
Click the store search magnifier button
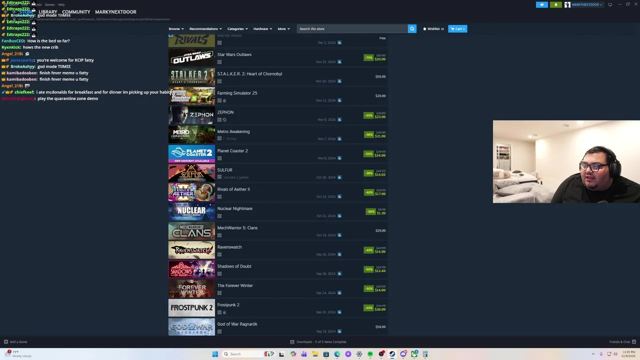(412, 28)
